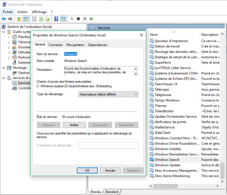Click gear icon of TeamViewer 14 service
The image size is (227, 195).
(152, 84)
